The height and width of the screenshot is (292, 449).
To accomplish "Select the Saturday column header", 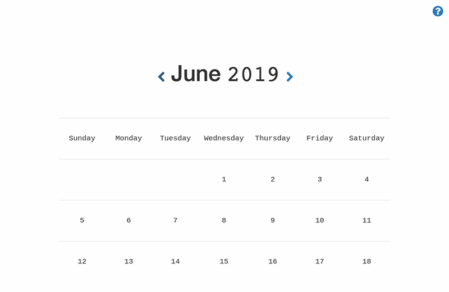I will coord(366,138).
